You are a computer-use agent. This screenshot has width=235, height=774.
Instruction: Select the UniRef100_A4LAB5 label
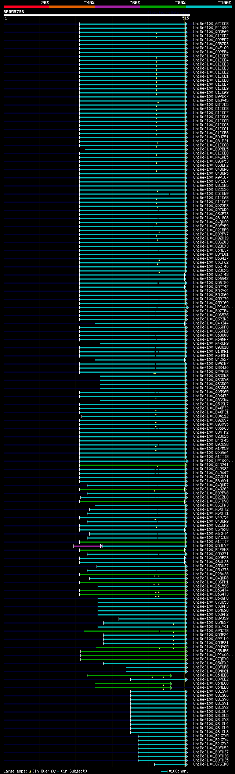[211, 157]
